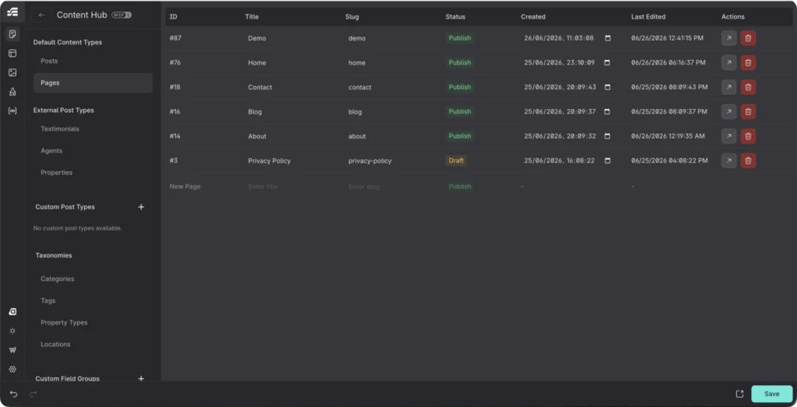This screenshot has width=797, height=407.
Task: Open calendar picker for Demo created date
Action: pyautogui.click(x=607, y=38)
